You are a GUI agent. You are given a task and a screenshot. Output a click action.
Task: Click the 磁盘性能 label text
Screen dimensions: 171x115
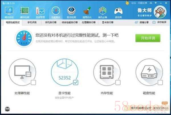[x=149, y=93]
